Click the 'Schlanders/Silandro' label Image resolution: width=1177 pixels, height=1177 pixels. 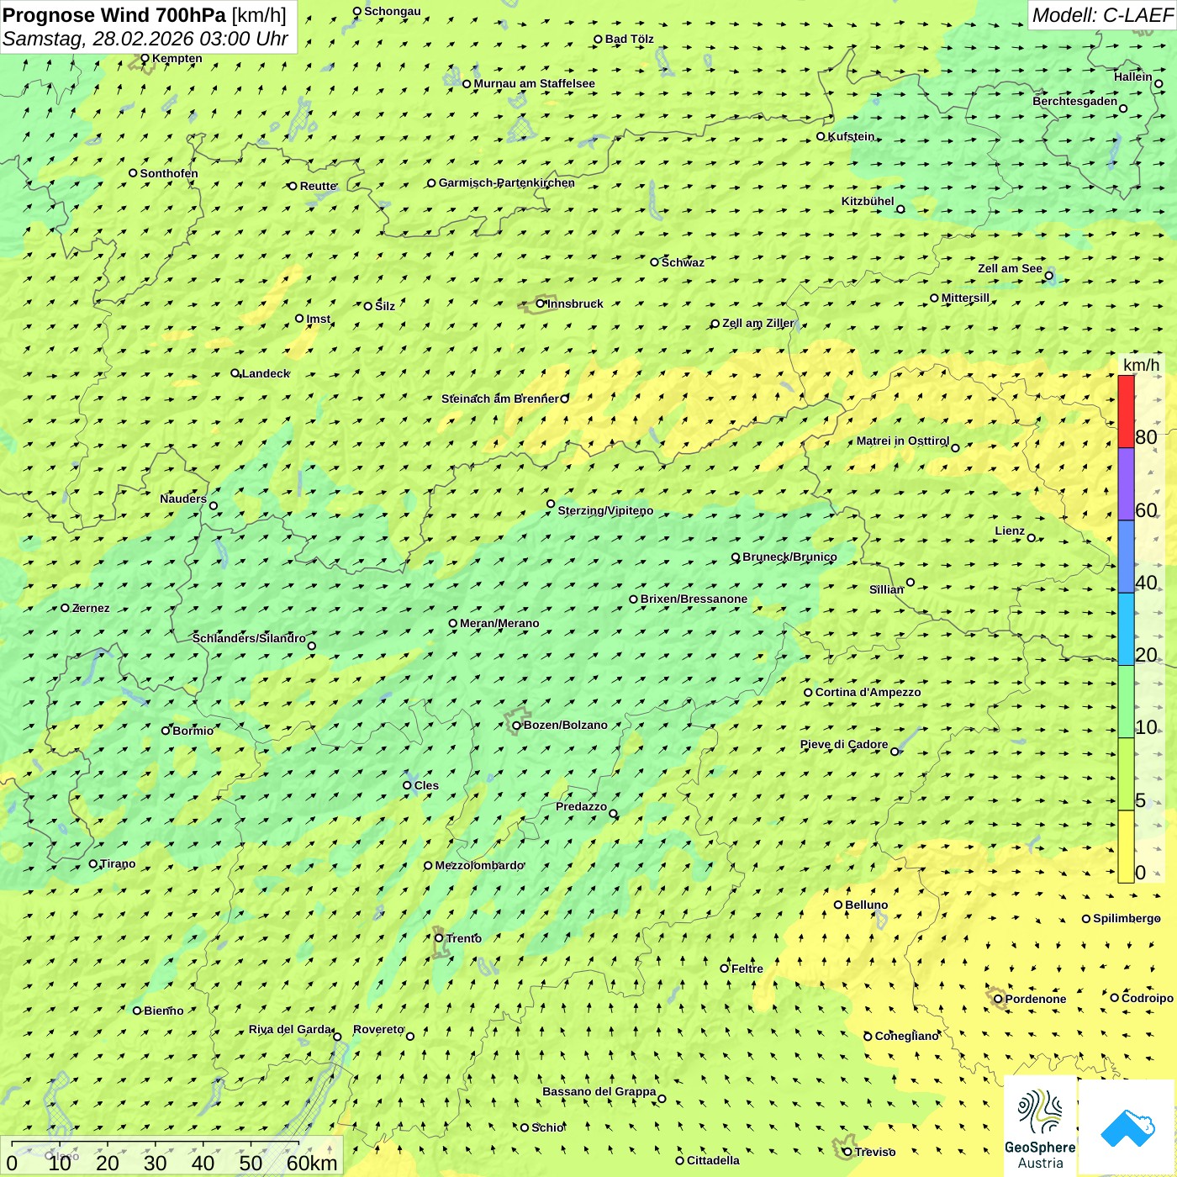coord(249,638)
